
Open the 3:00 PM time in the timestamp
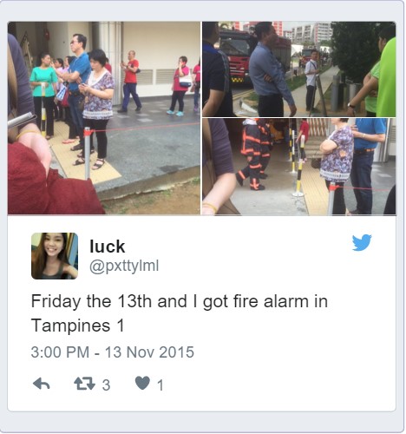point(60,352)
